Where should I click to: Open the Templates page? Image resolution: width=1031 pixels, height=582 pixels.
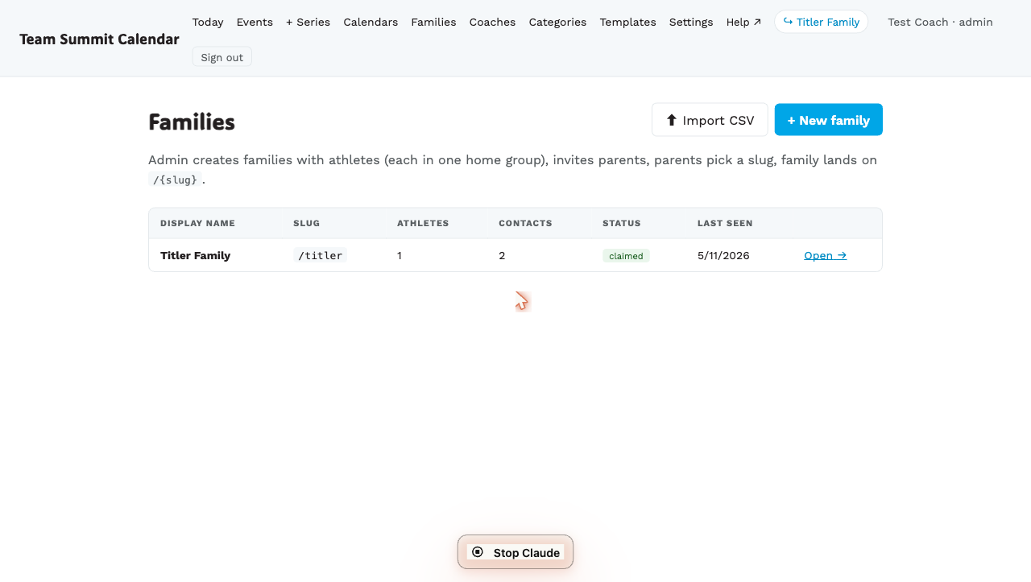tap(627, 22)
